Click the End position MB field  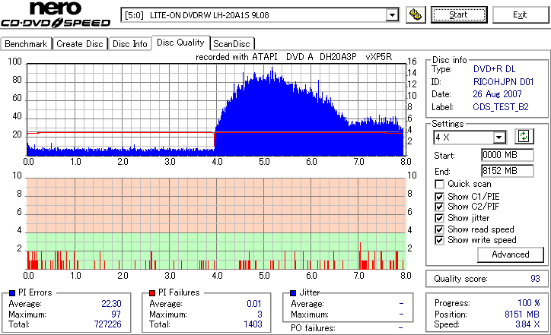click(507, 171)
